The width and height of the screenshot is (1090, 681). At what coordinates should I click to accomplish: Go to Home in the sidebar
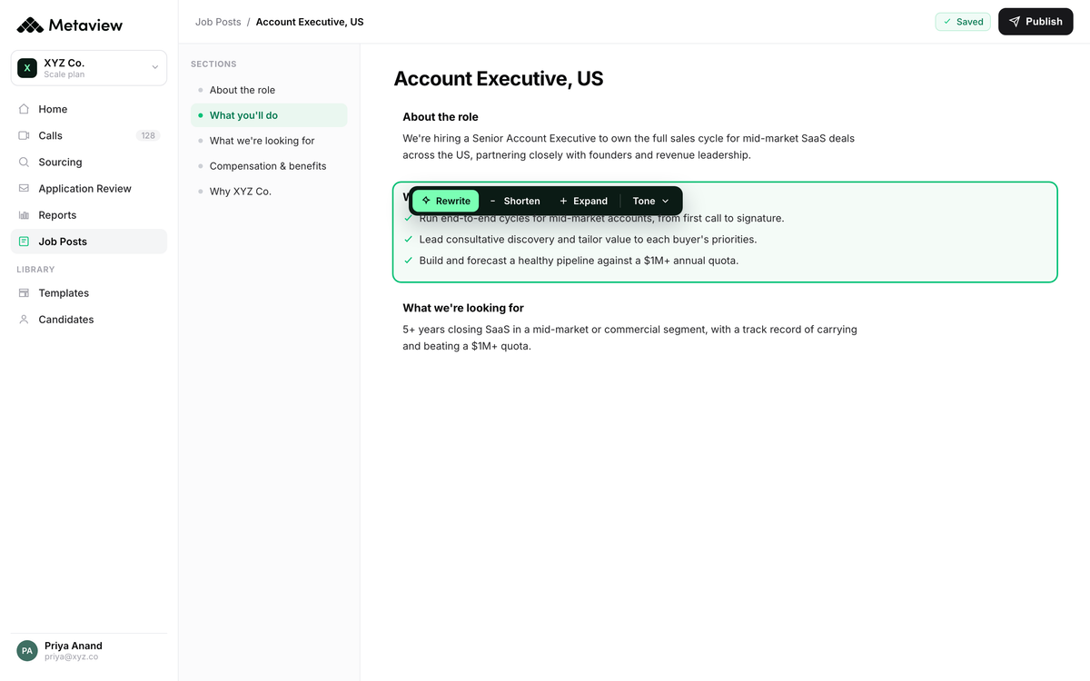coord(89,109)
